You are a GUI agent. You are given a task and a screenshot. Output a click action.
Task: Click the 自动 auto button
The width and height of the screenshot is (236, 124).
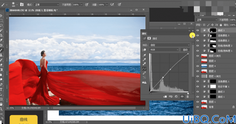pos(185,49)
